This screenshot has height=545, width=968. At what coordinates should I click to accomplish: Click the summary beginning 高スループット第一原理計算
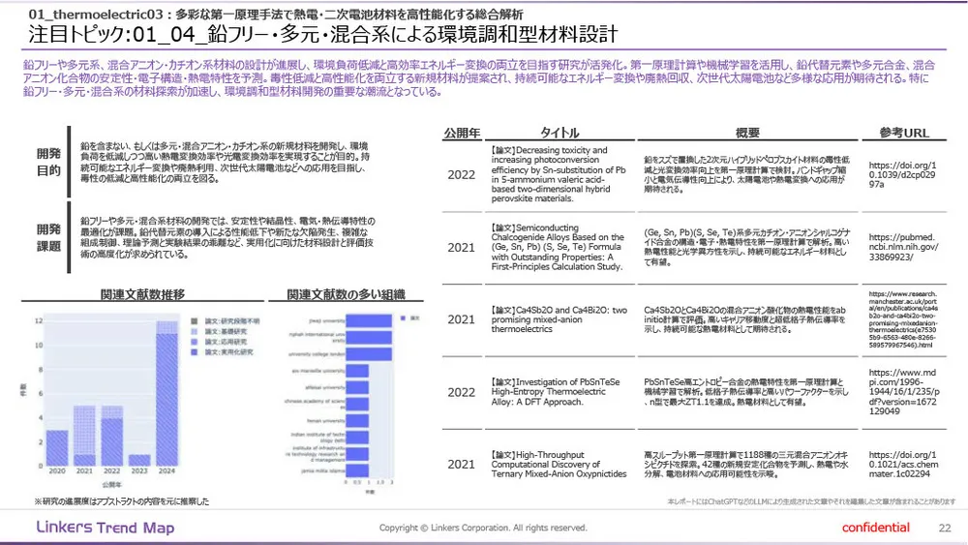point(746,464)
